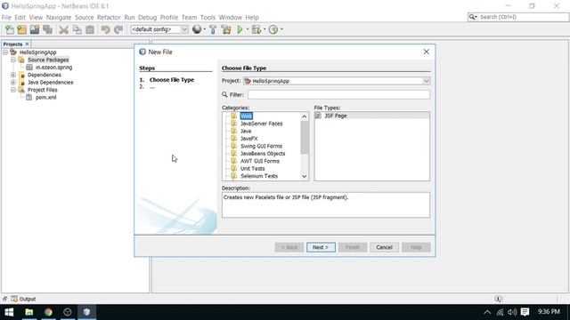Click the New File toolbar icon
The width and height of the screenshot is (570, 320).
10,29
